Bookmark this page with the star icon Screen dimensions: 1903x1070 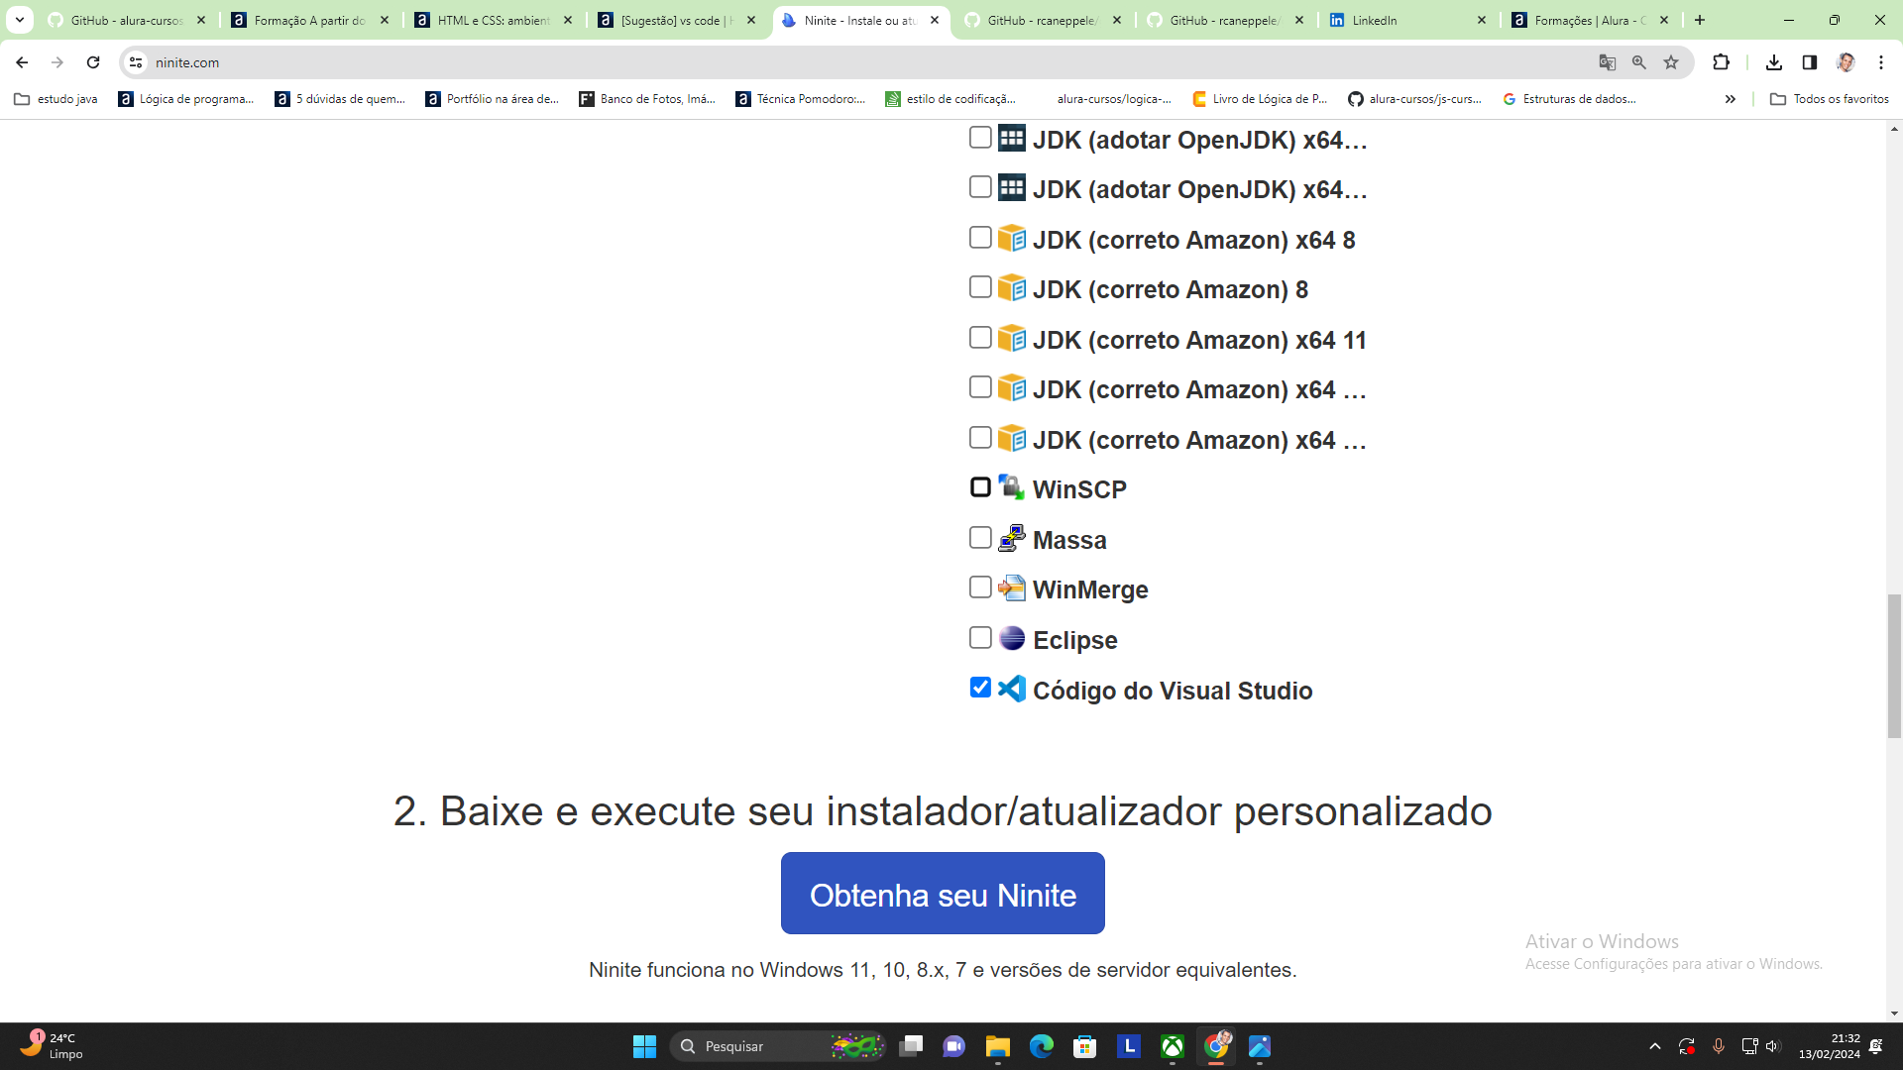[1671, 62]
